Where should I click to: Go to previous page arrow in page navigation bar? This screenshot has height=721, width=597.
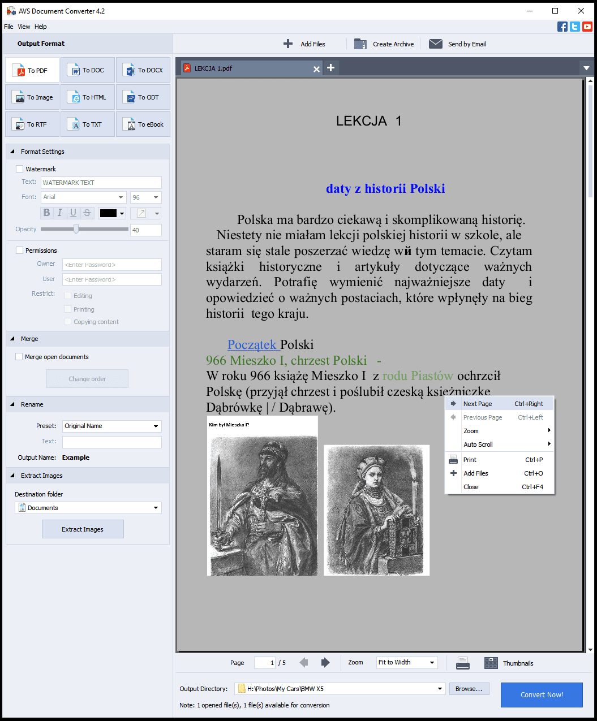(304, 663)
